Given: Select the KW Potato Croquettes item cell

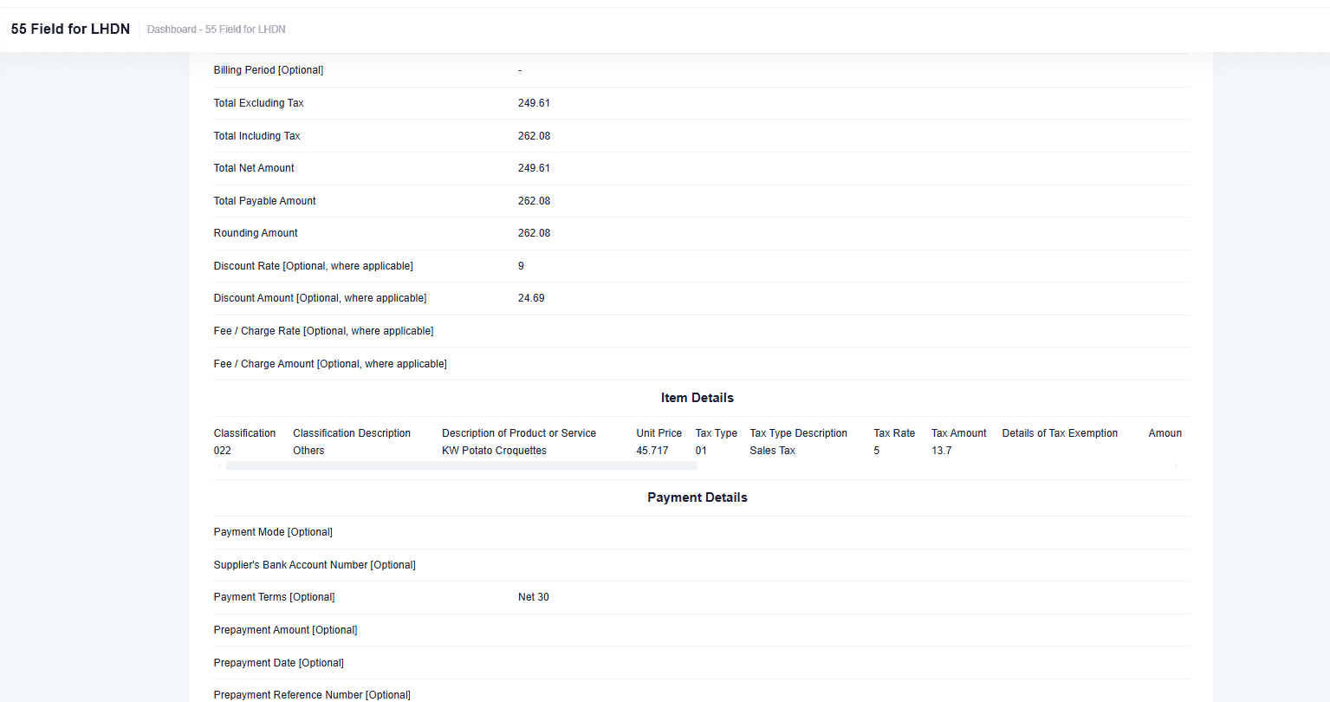Looking at the screenshot, I should coord(494,451).
